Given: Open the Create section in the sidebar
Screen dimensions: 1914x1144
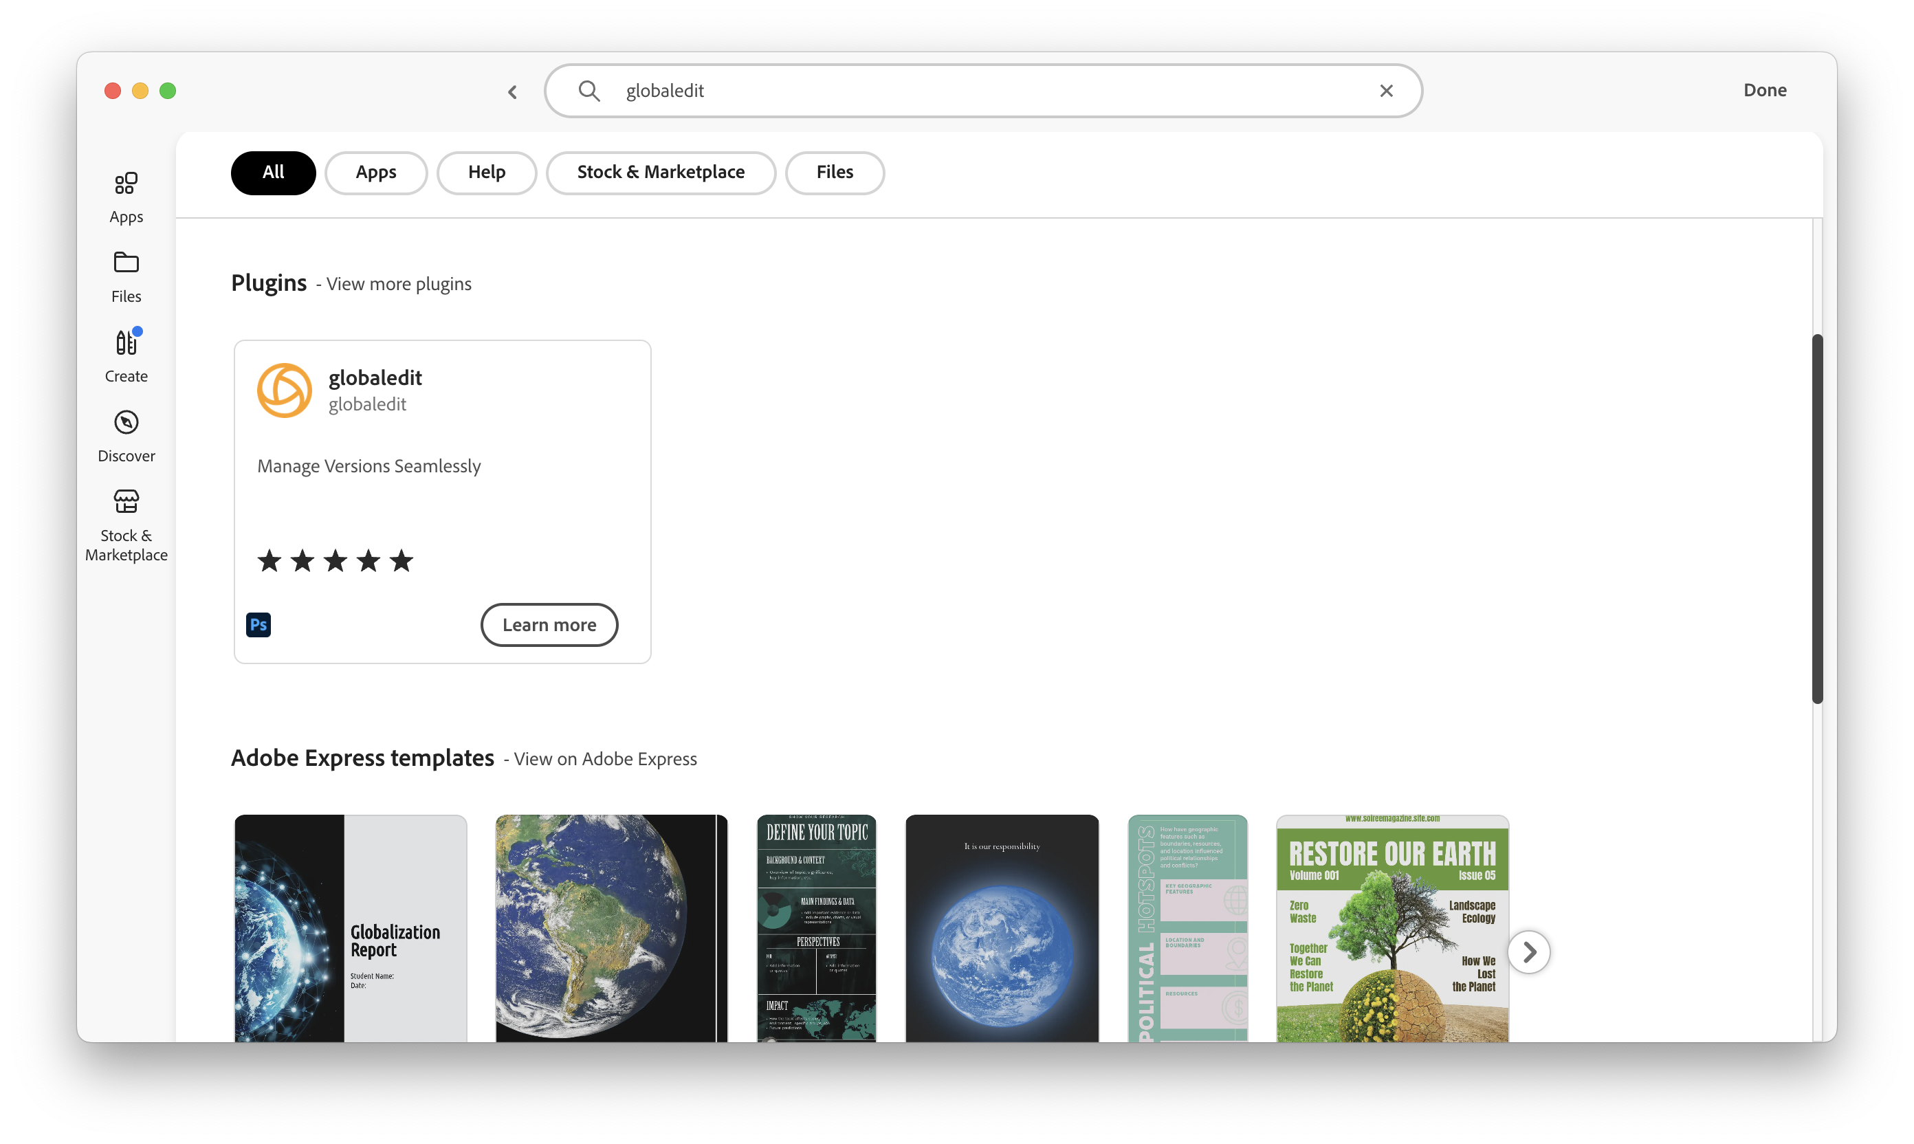Looking at the screenshot, I should 126,357.
